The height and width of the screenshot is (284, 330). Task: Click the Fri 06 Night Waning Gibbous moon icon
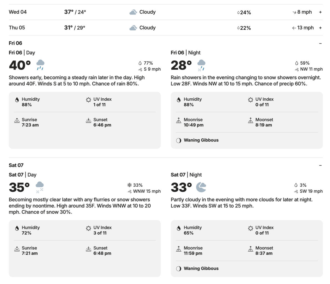coord(179,140)
